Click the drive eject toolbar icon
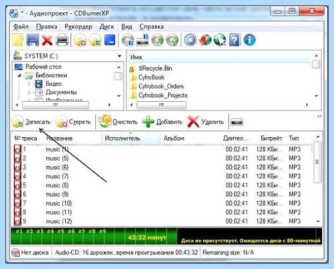This screenshot has width=334, height=269. coord(143,40)
